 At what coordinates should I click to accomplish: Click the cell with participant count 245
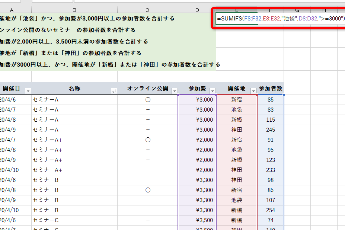click(270, 130)
